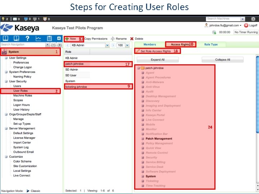Select User Roles in navigation
259x194 pixels.
coord(21,91)
